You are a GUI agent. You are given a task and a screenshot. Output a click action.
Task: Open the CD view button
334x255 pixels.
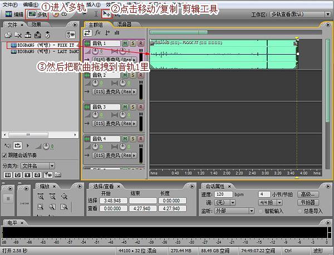pyautogui.click(x=60, y=14)
